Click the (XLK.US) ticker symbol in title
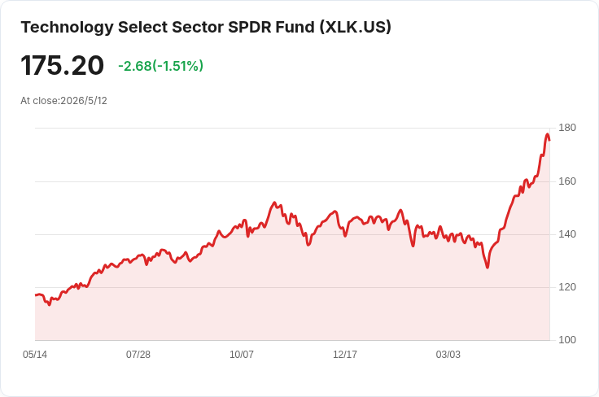599x397 pixels. coord(356,28)
